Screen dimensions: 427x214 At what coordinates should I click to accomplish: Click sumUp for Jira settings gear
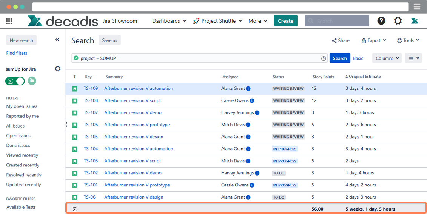(58, 69)
